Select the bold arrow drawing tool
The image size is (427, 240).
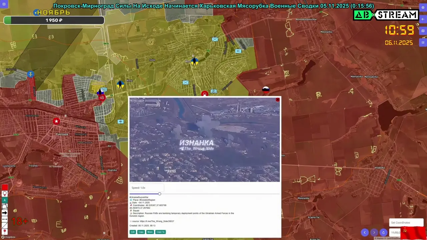coord(5,213)
